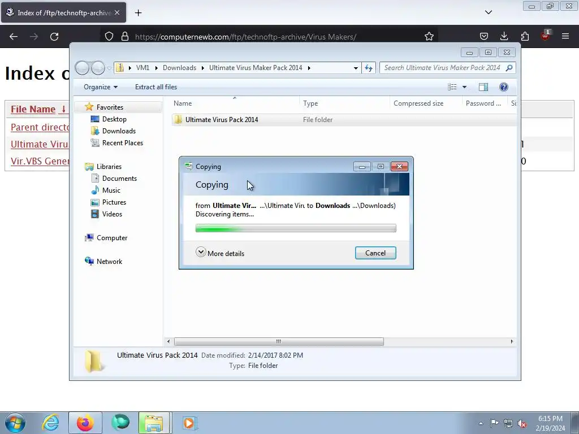Click change view icon in Explorer
Viewport: 579px width, 434px height.
point(452,86)
